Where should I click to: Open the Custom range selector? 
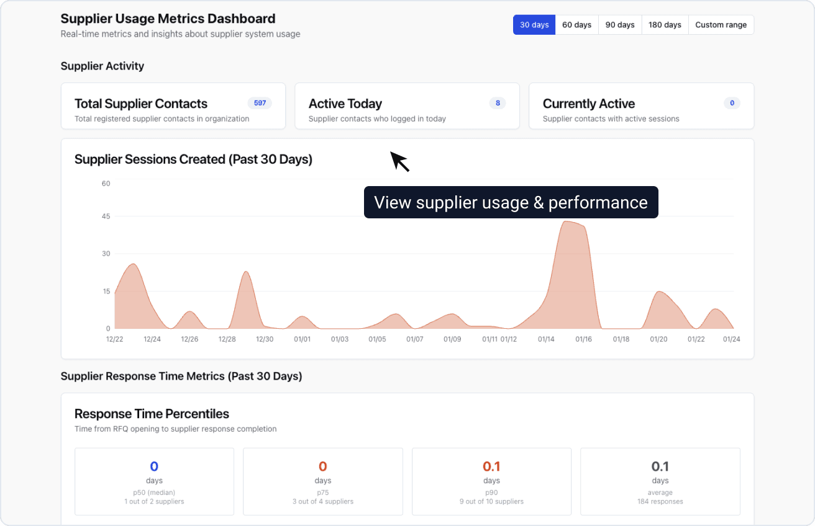721,24
